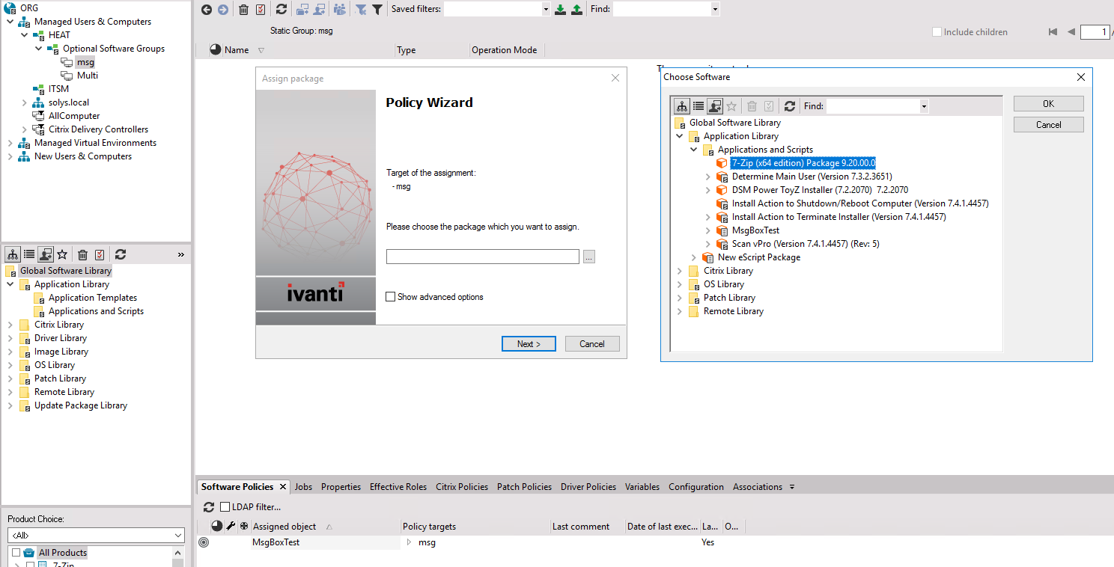1114x567 pixels.
Task: Open the Patch Policies tab
Action: pyautogui.click(x=524, y=486)
